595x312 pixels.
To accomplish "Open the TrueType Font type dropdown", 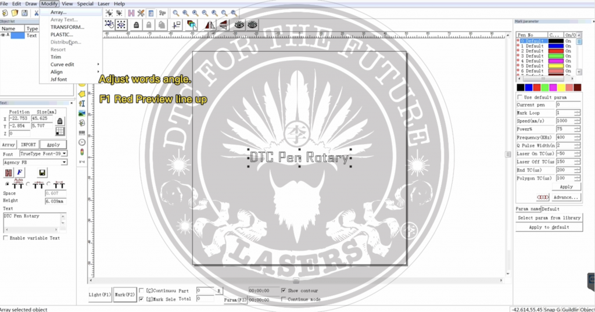I will (x=64, y=154).
